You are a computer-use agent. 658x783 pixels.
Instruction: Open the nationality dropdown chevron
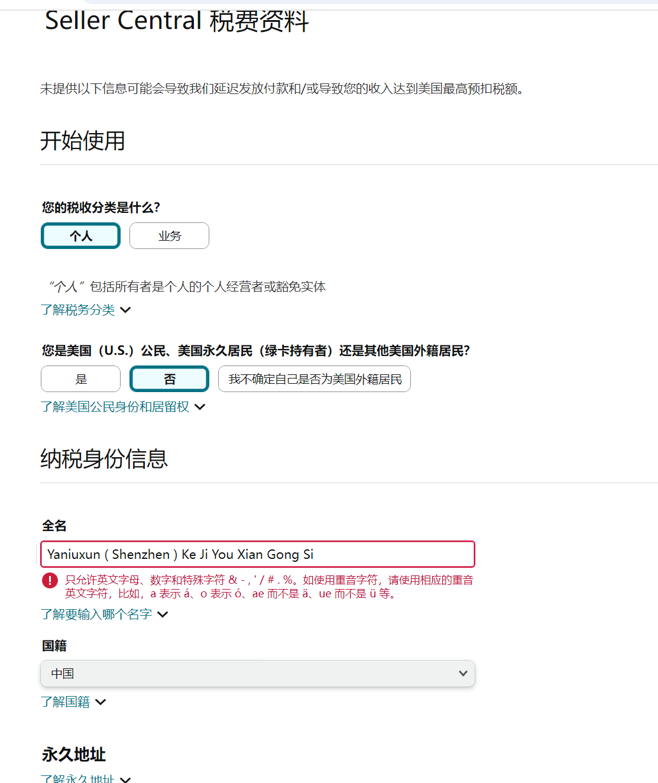pos(463,674)
